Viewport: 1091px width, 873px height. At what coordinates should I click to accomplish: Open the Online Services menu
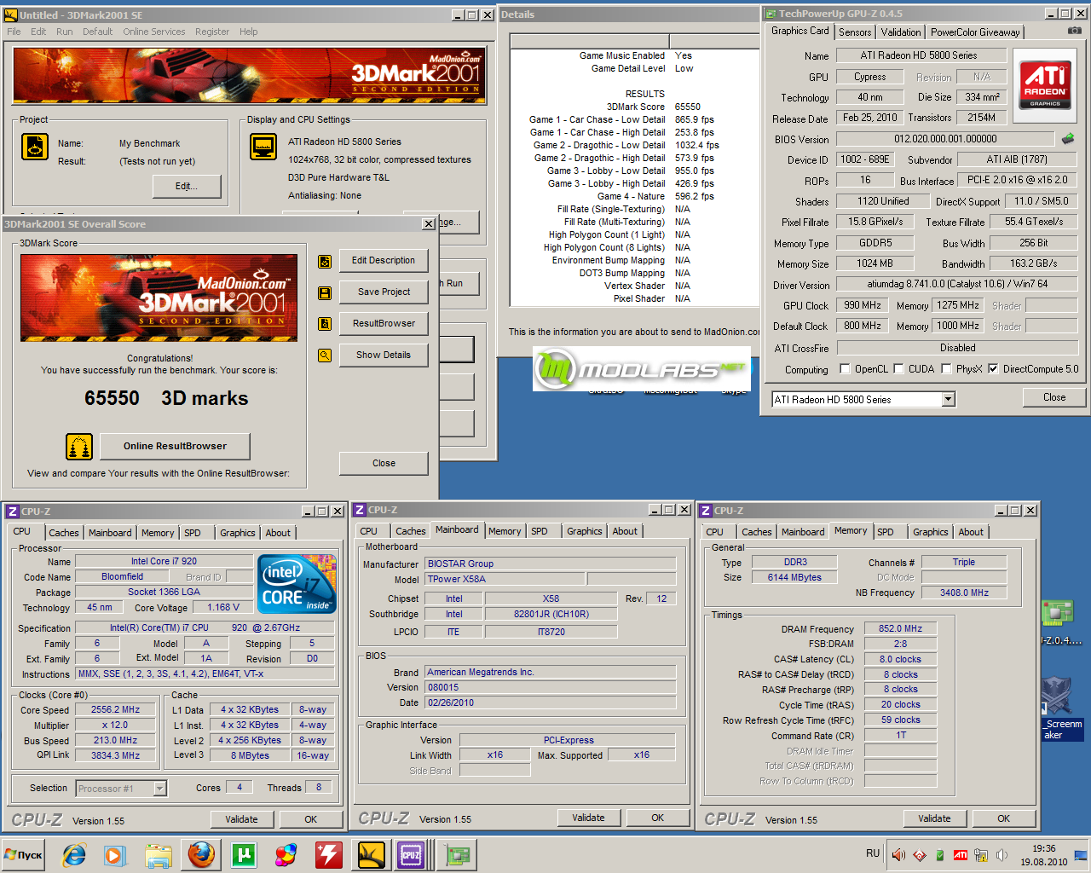(153, 32)
